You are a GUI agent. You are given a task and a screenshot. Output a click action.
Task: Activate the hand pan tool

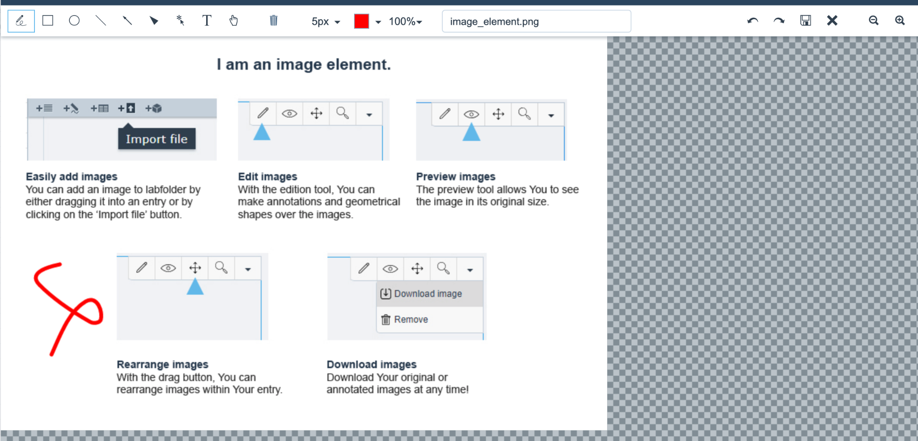234,21
